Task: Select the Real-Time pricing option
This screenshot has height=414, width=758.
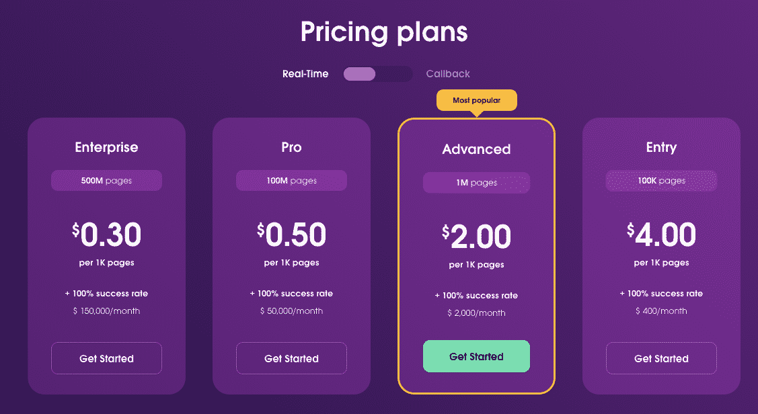Action: (x=305, y=74)
